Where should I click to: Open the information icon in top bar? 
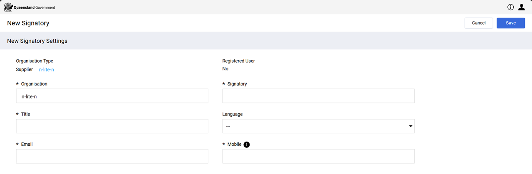pyautogui.click(x=510, y=7)
